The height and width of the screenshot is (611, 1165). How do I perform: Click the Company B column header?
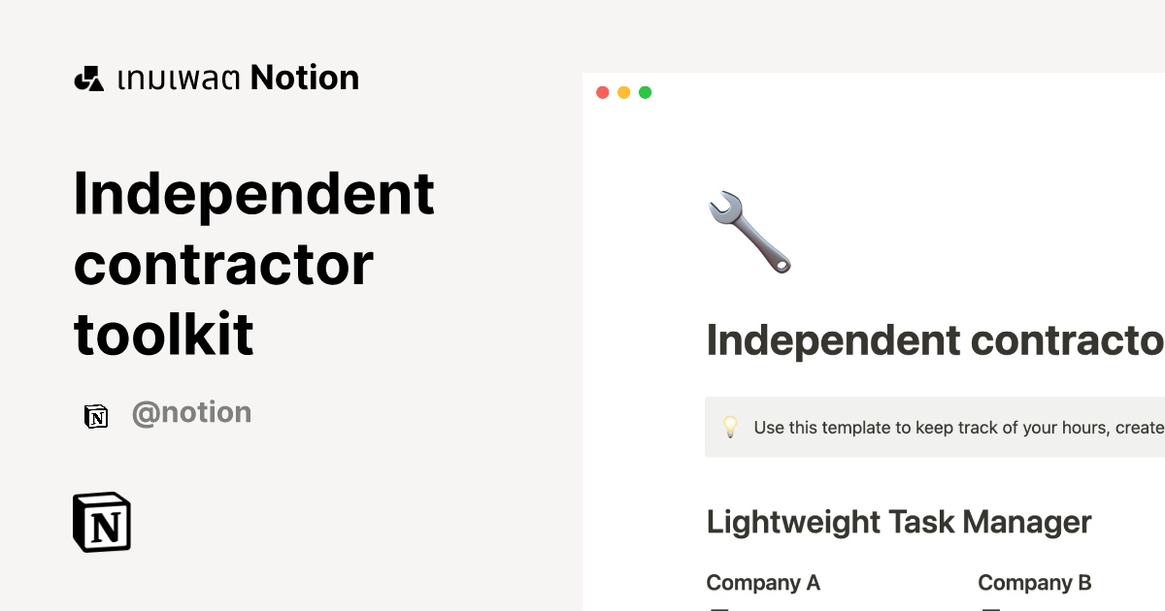(1034, 582)
